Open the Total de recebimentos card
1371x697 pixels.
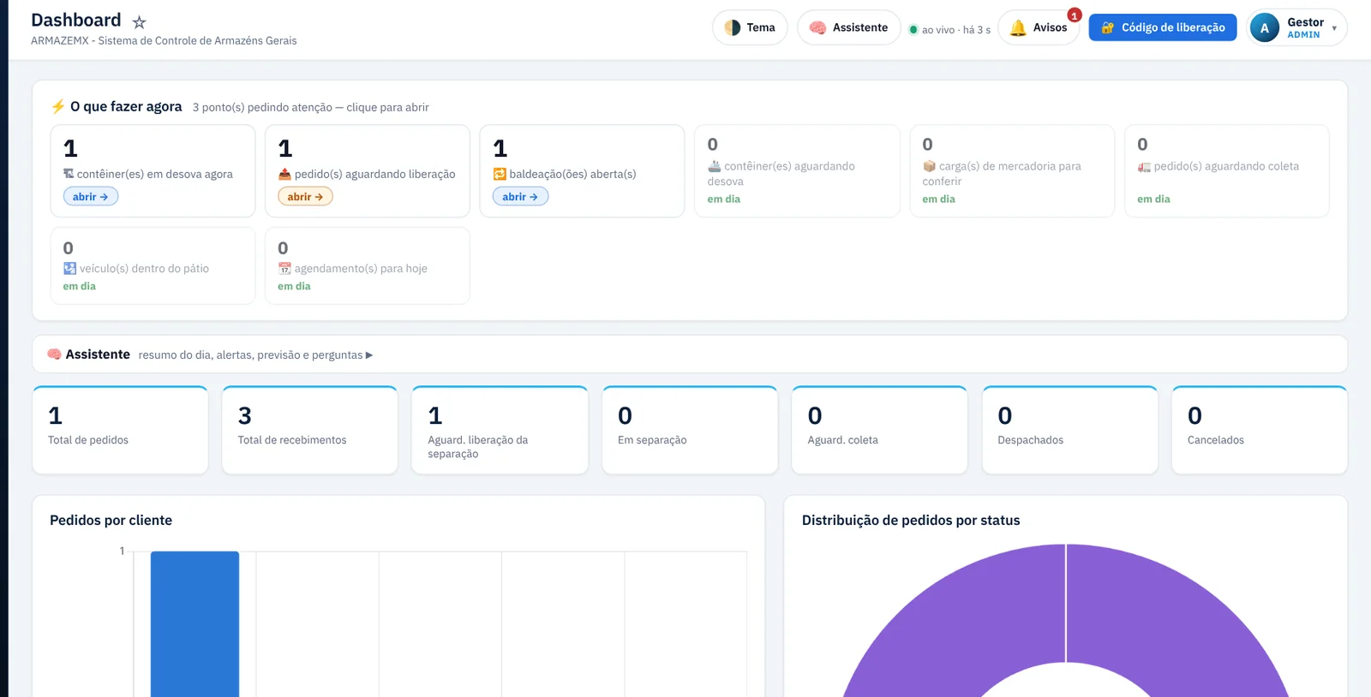coord(310,430)
